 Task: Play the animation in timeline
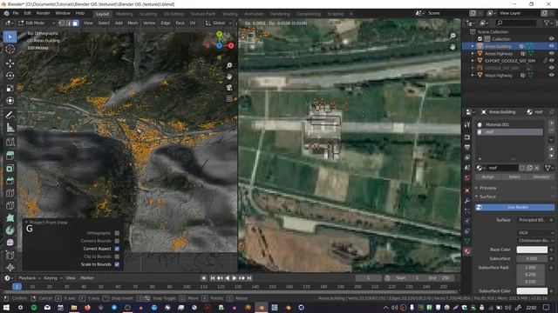(235, 278)
